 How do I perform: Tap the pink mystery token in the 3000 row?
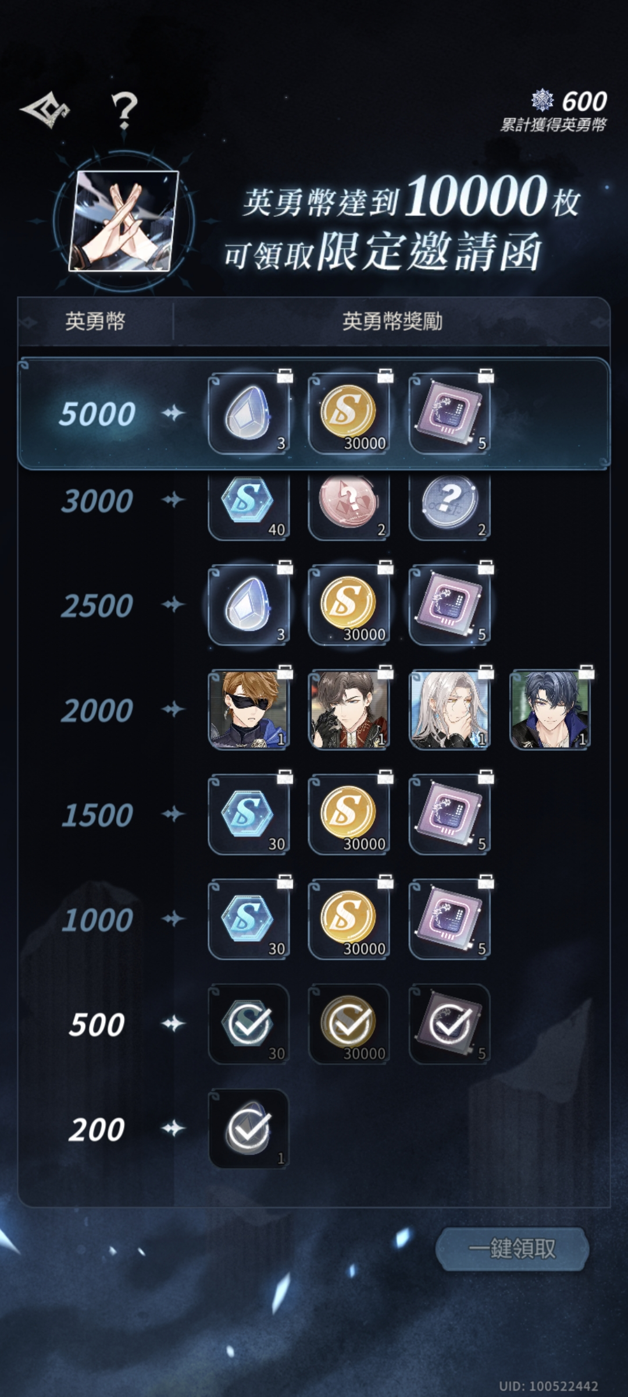(349, 505)
